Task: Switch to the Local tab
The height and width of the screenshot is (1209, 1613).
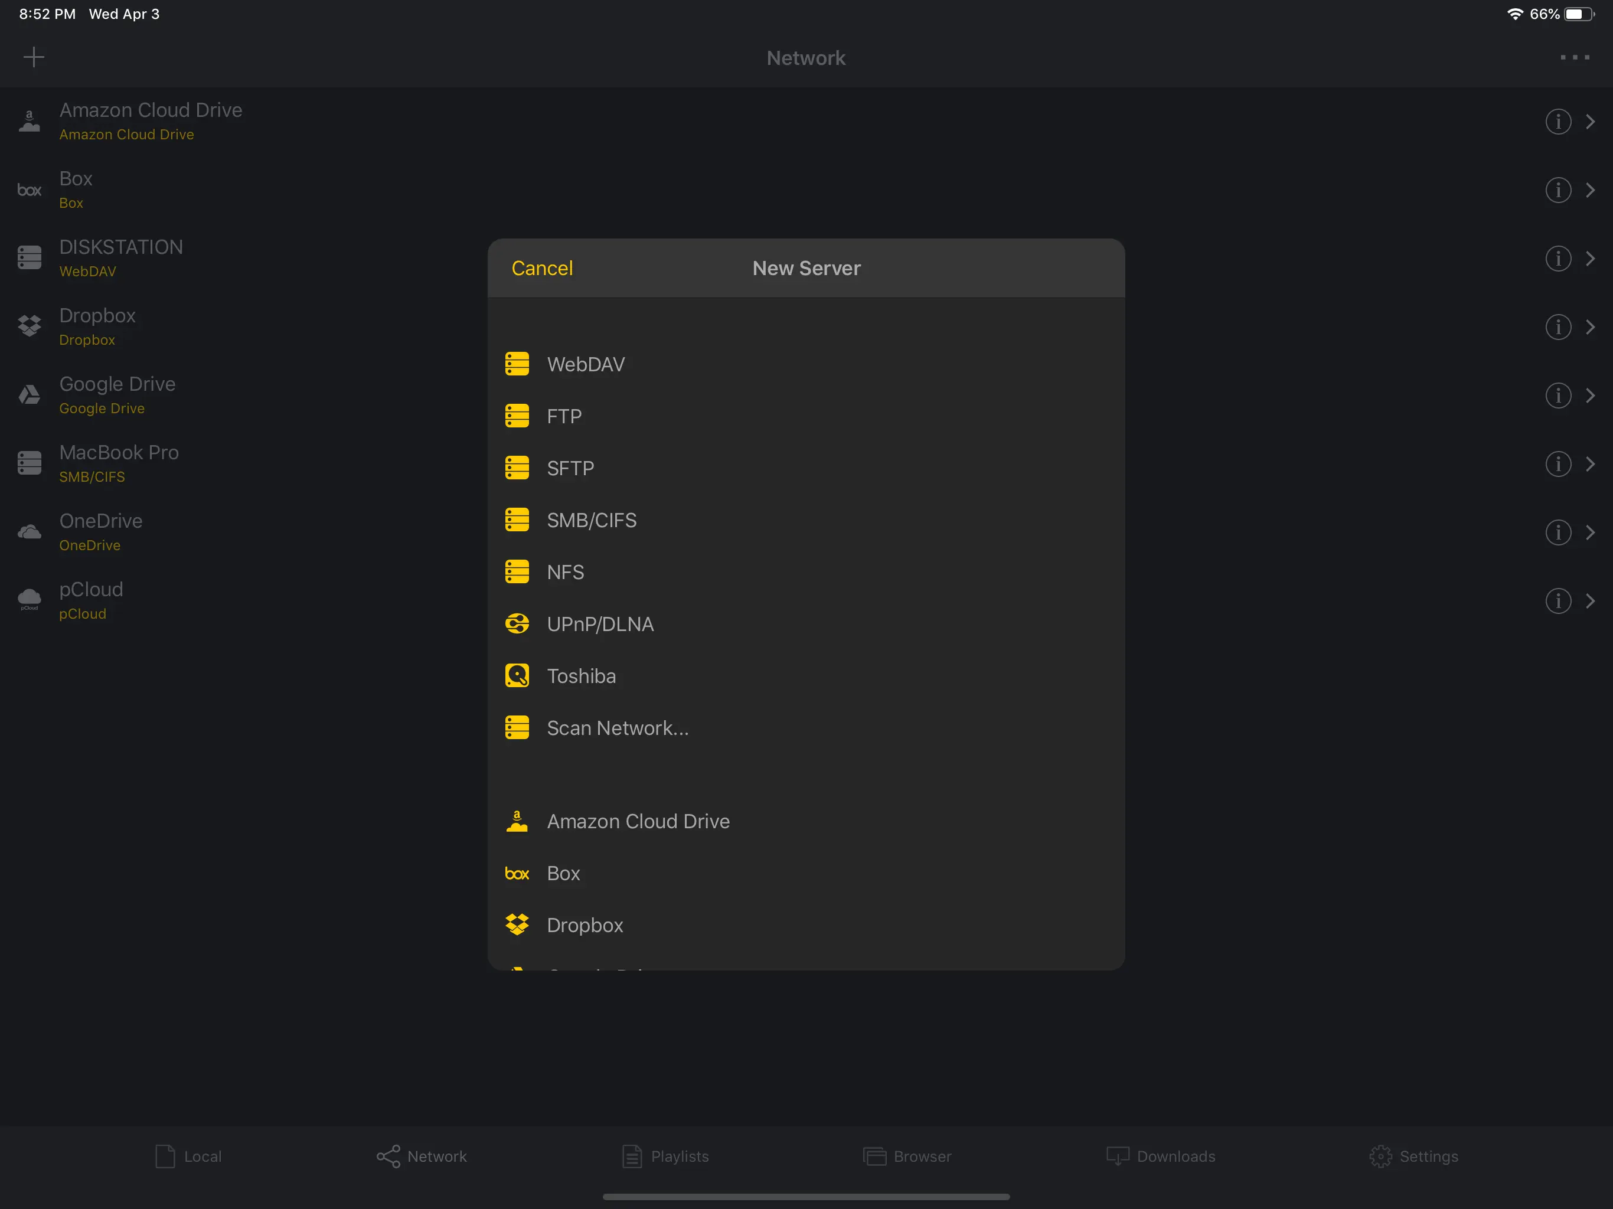Action: click(x=188, y=1156)
